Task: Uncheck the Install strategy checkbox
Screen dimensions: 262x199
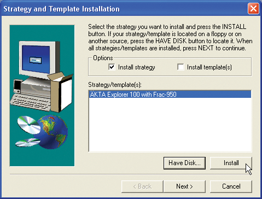Action: 112,67
